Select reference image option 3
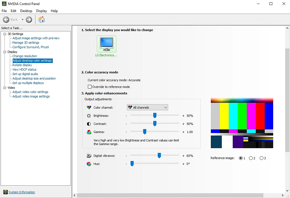 pos(261,158)
